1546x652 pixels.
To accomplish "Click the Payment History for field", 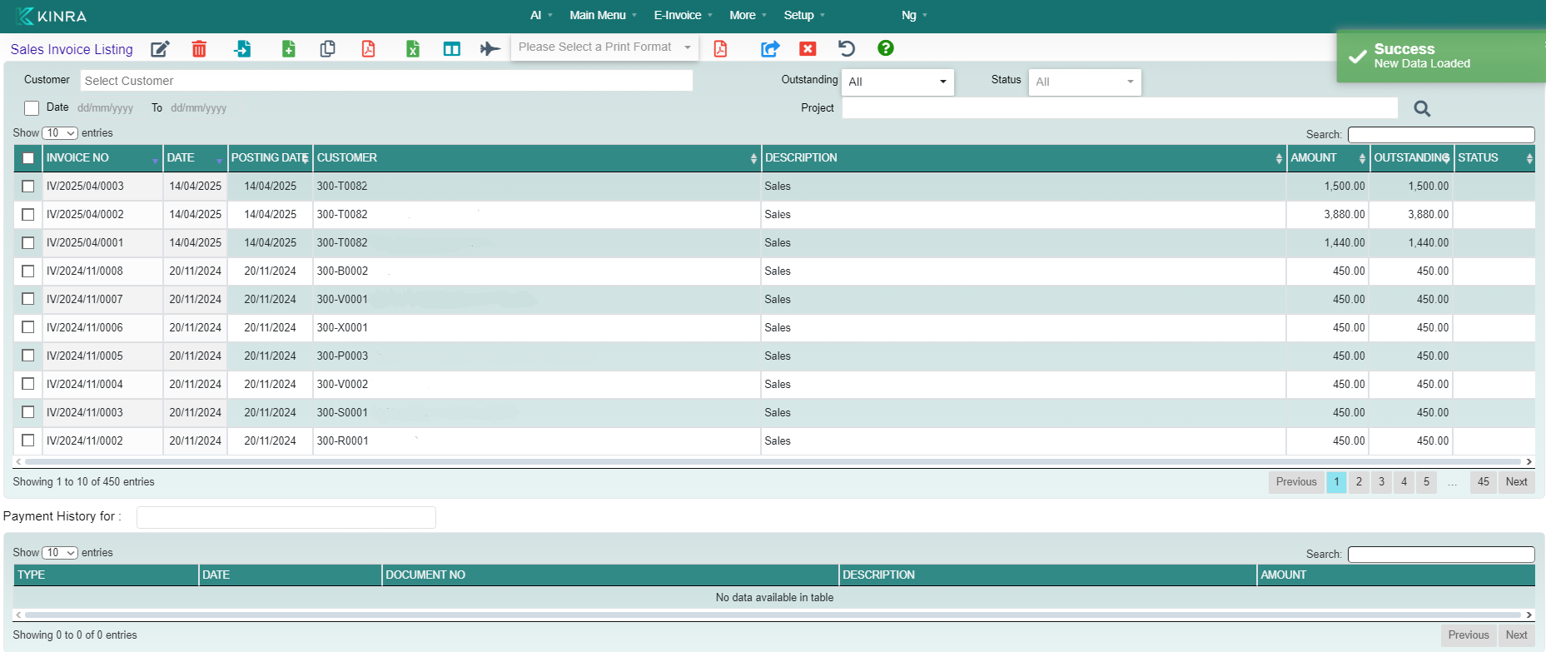I will 286,517.
